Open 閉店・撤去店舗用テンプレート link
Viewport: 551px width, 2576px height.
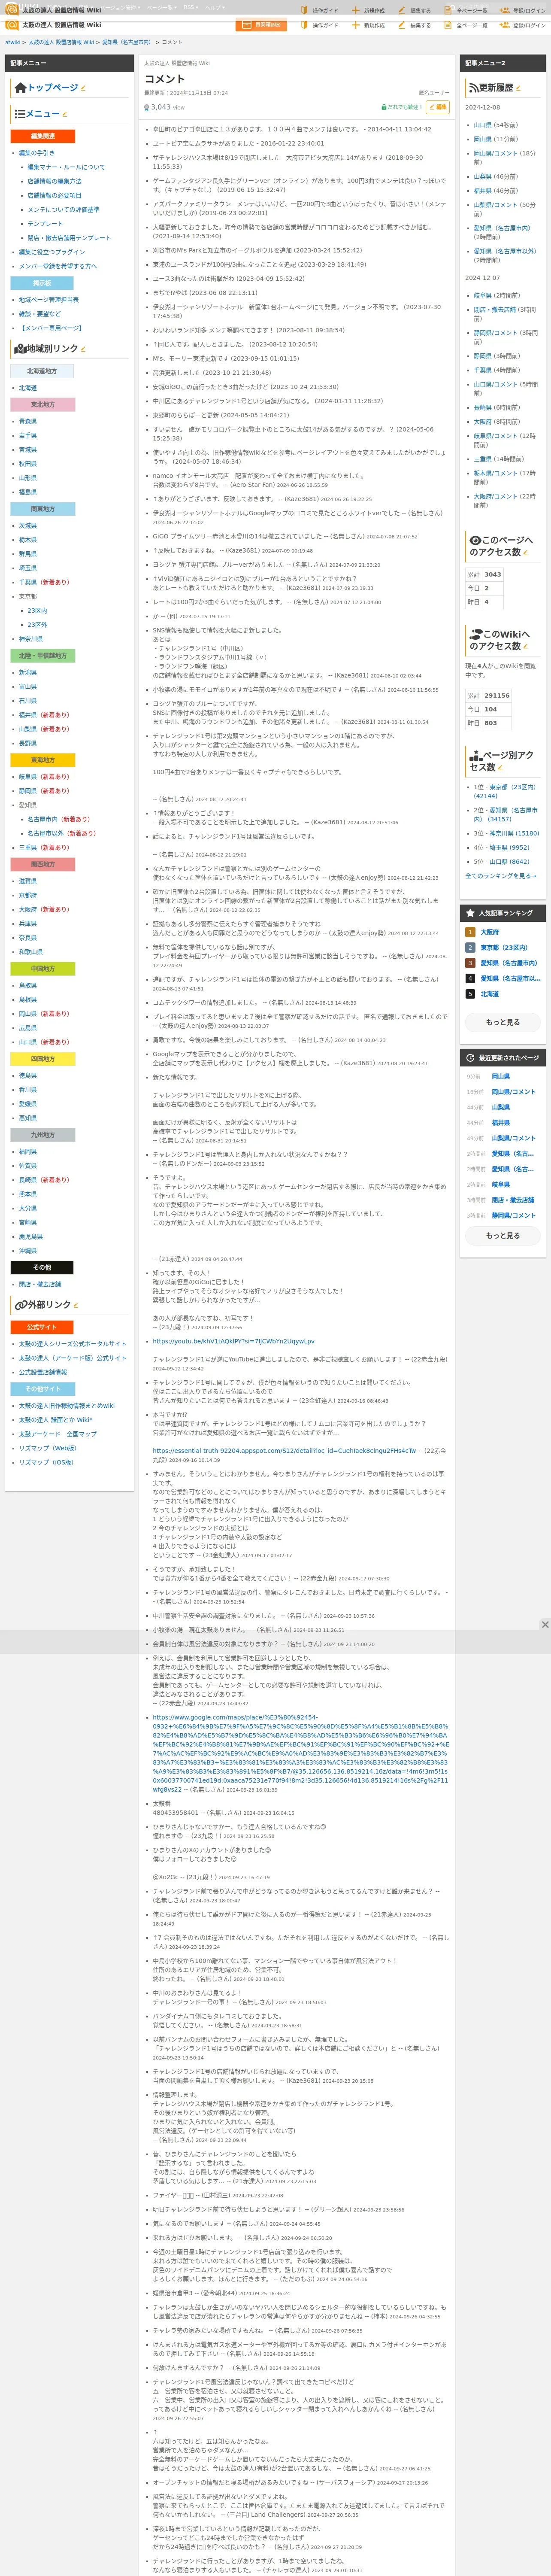pyautogui.click(x=69, y=238)
